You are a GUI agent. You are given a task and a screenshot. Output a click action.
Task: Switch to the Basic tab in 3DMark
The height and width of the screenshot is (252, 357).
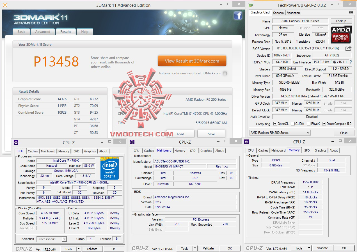(21, 32)
